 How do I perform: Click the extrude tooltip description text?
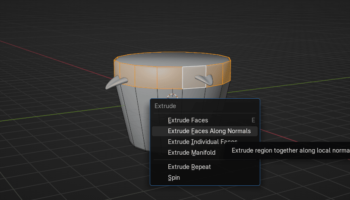coord(290,150)
